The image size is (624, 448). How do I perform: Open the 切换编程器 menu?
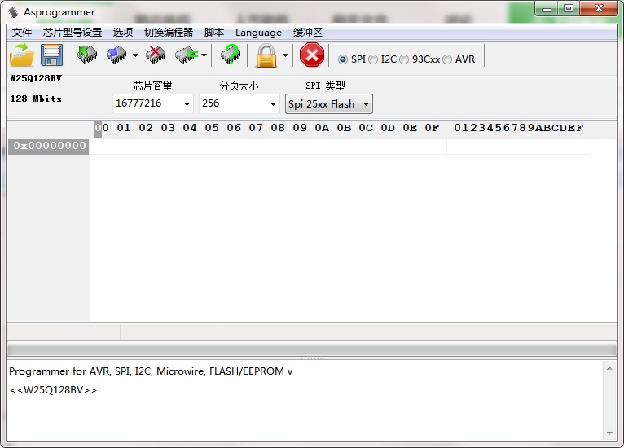tap(169, 33)
